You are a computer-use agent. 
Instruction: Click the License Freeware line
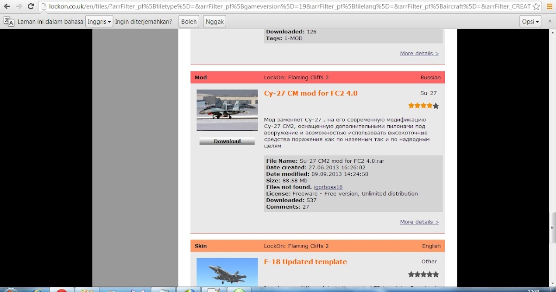point(342,194)
